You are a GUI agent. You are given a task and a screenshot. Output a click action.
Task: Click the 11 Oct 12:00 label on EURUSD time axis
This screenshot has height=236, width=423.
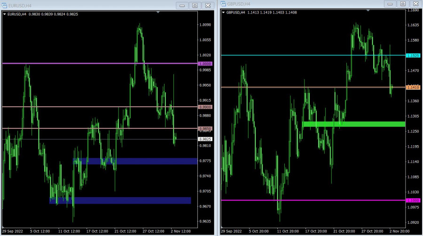click(x=69, y=231)
